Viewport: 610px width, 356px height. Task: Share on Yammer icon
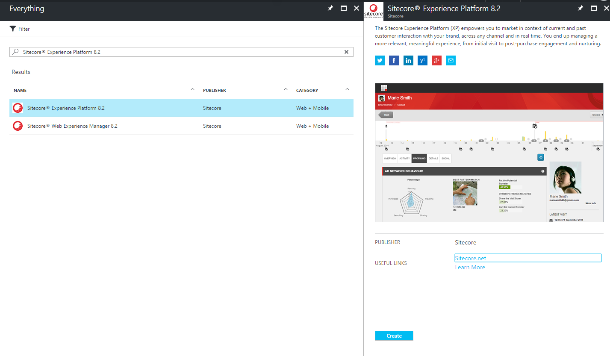tap(422, 60)
